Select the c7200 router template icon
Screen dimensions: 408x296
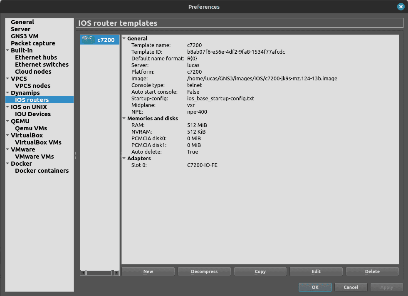click(88, 40)
